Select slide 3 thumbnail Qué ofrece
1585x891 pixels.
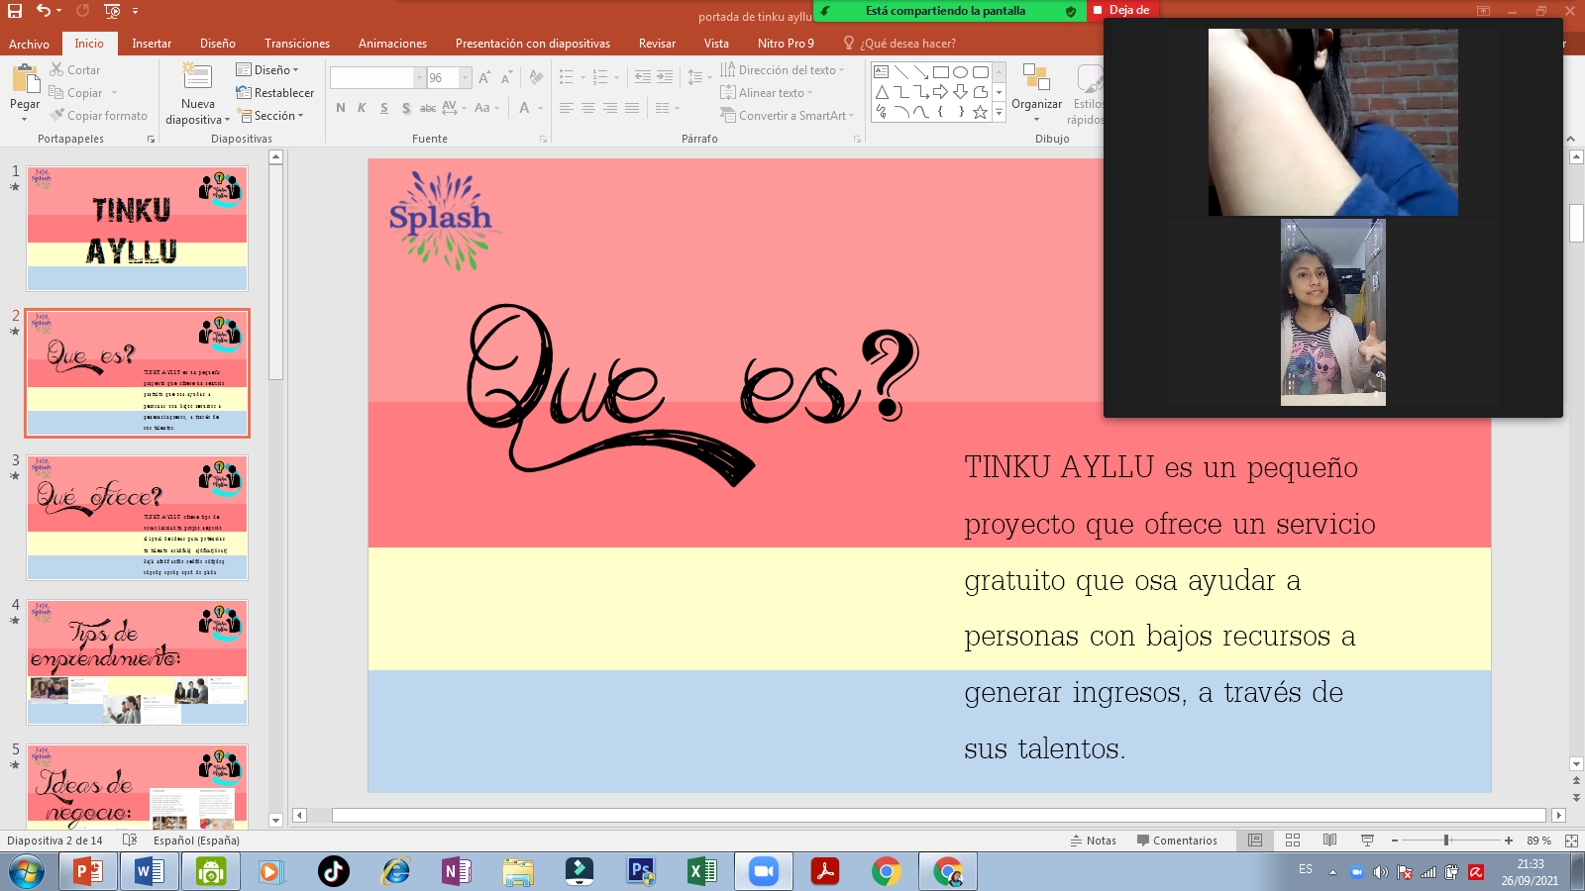pos(137,518)
